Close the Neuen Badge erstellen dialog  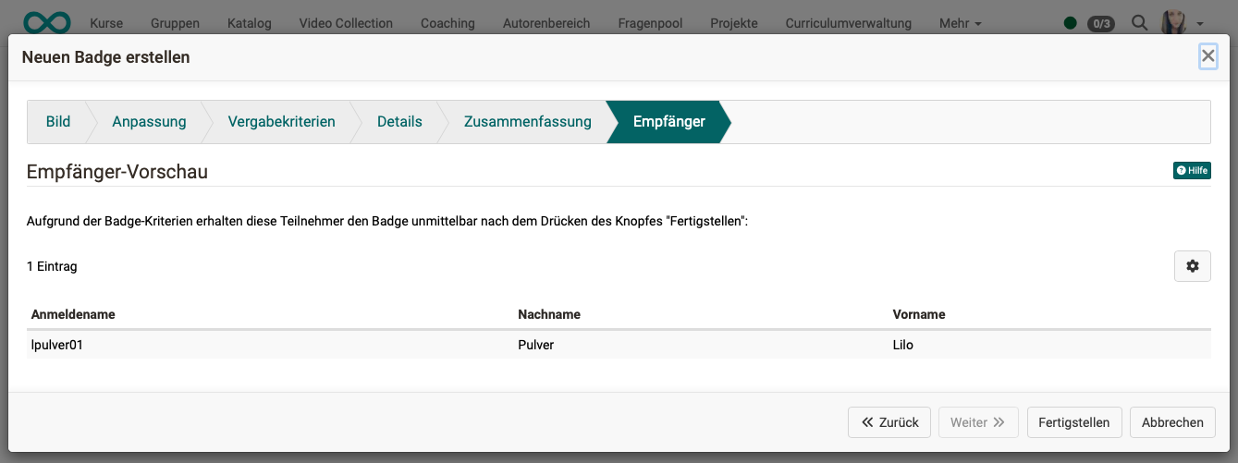pos(1207,56)
